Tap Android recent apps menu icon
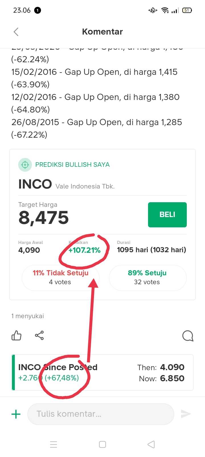This screenshot has width=205, height=457. [54, 444]
